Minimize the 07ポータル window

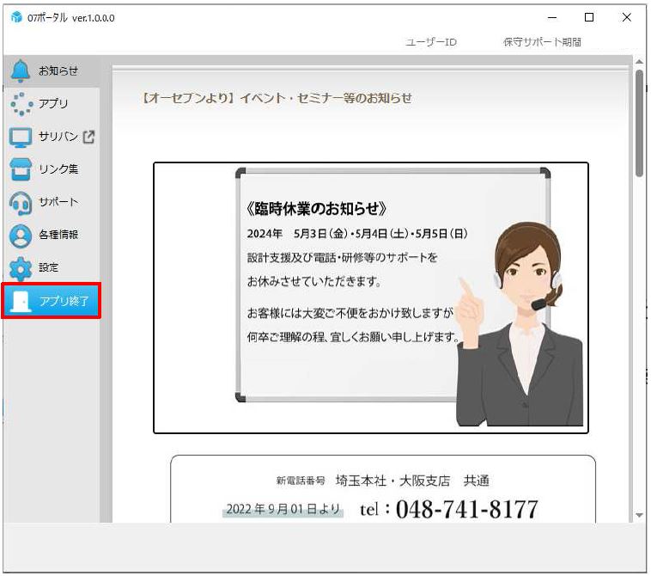pos(552,17)
